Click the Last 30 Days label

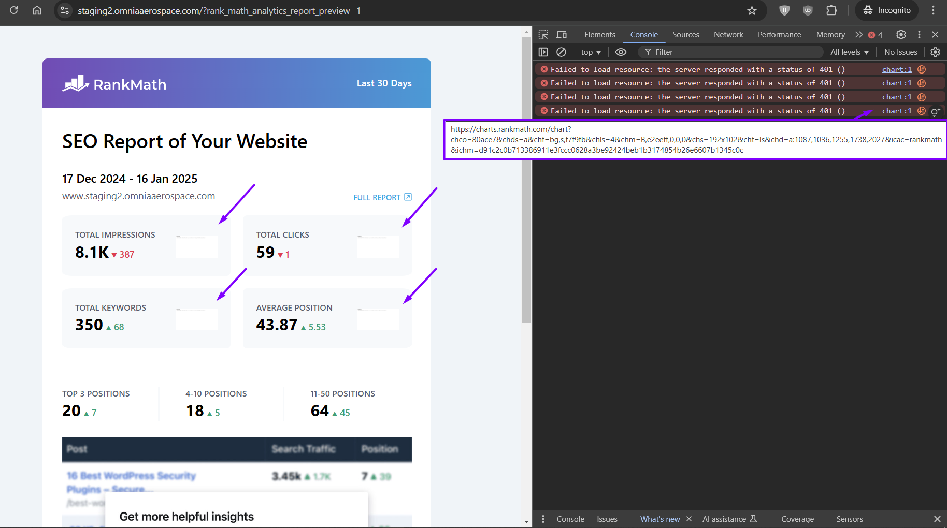pyautogui.click(x=384, y=83)
